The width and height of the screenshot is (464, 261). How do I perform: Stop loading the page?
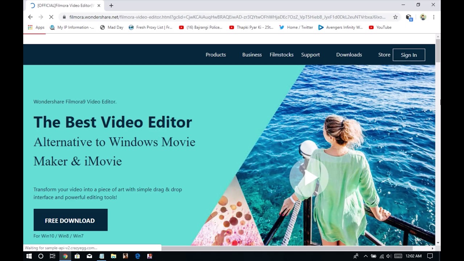coord(51,17)
